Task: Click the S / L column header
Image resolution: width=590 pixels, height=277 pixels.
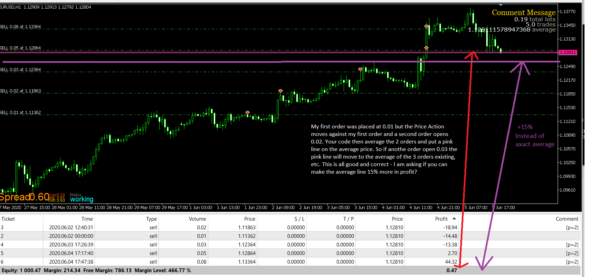Action: coord(299,219)
